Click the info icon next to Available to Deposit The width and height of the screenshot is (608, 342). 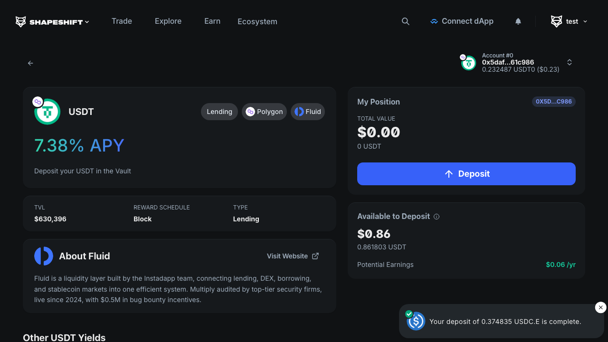[437, 216]
